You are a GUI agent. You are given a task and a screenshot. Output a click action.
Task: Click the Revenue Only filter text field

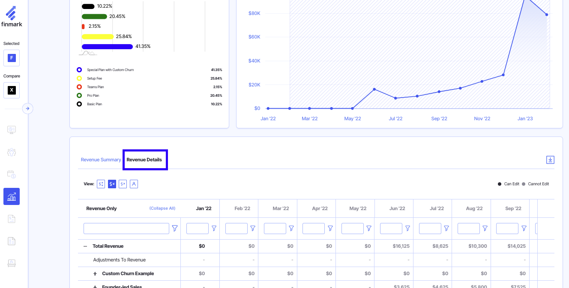[x=126, y=229]
